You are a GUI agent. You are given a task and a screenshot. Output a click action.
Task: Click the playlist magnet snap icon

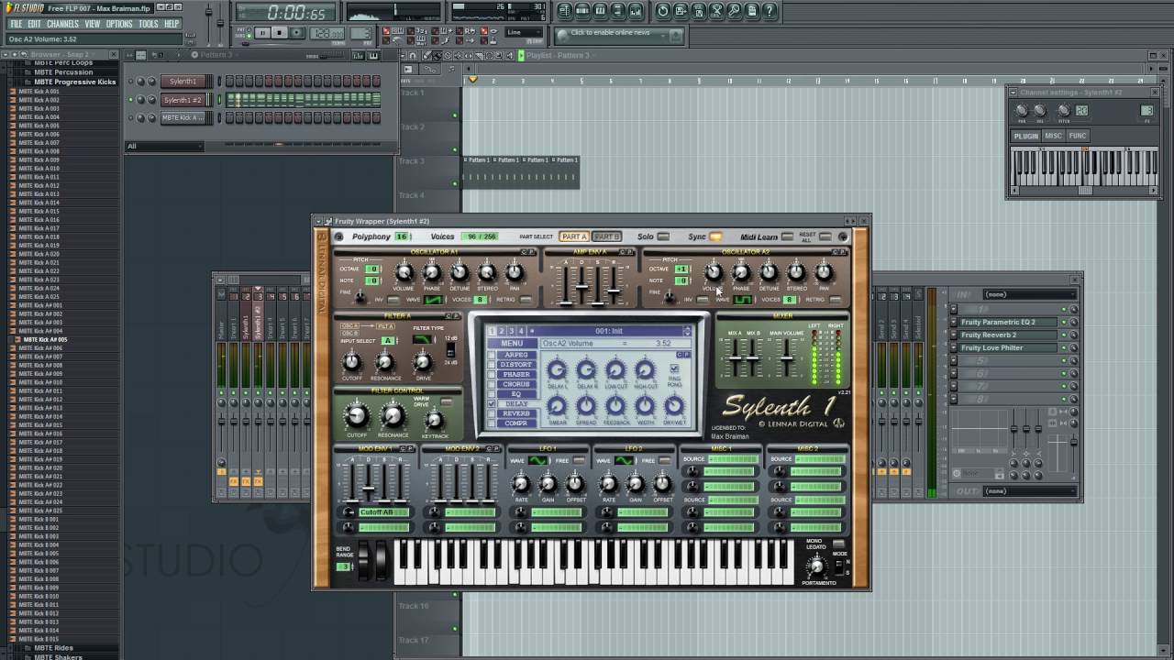tap(413, 55)
